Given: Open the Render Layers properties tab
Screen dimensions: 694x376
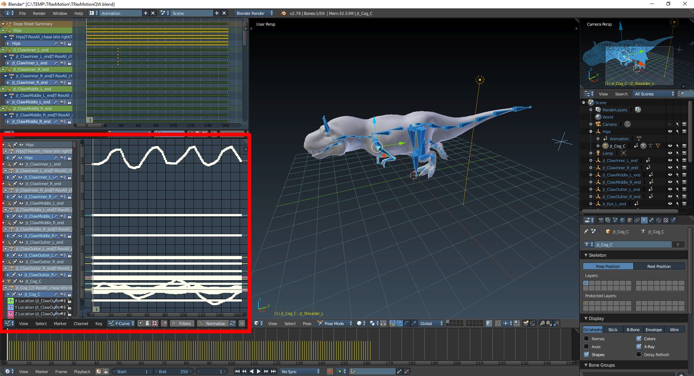Looking at the screenshot, I should coord(608,220).
